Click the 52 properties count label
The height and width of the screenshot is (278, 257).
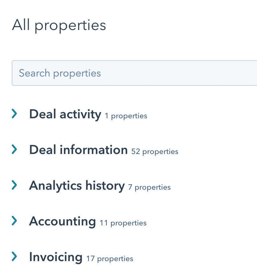pos(155,151)
